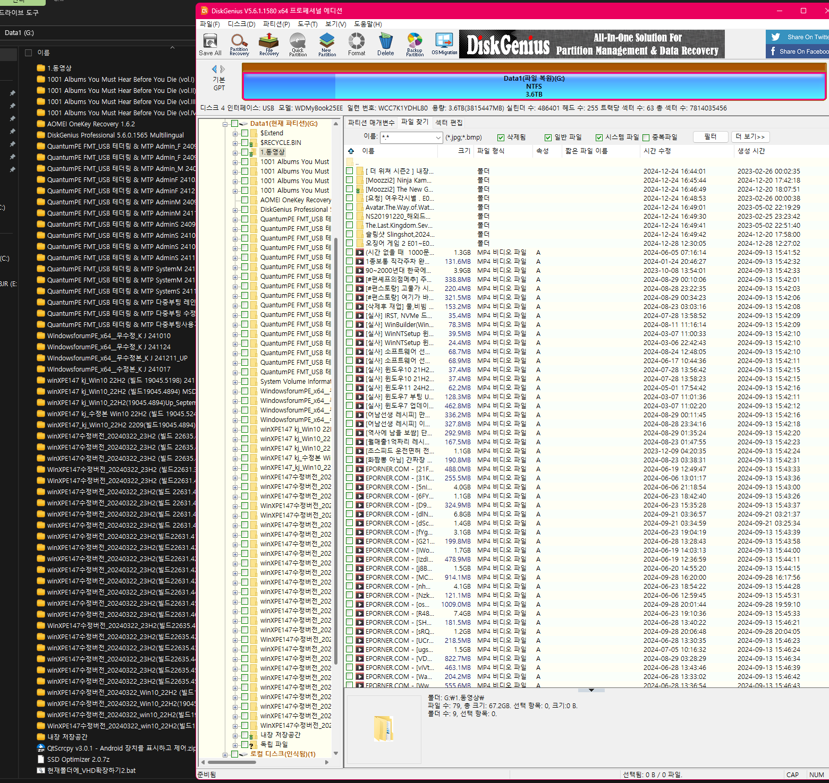Open Partition Recovery tool
829x783 pixels.
(239, 45)
